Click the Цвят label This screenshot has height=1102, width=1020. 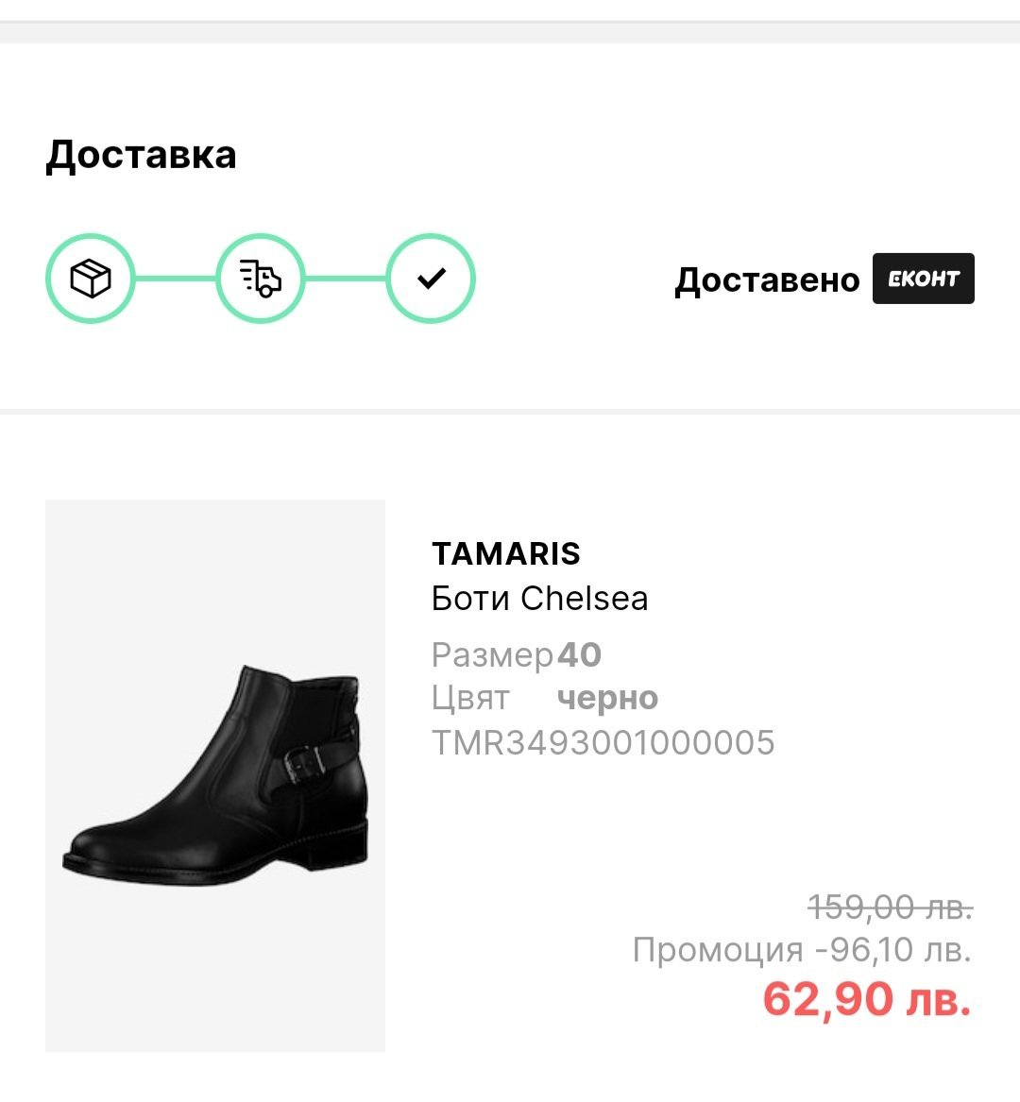coord(470,699)
